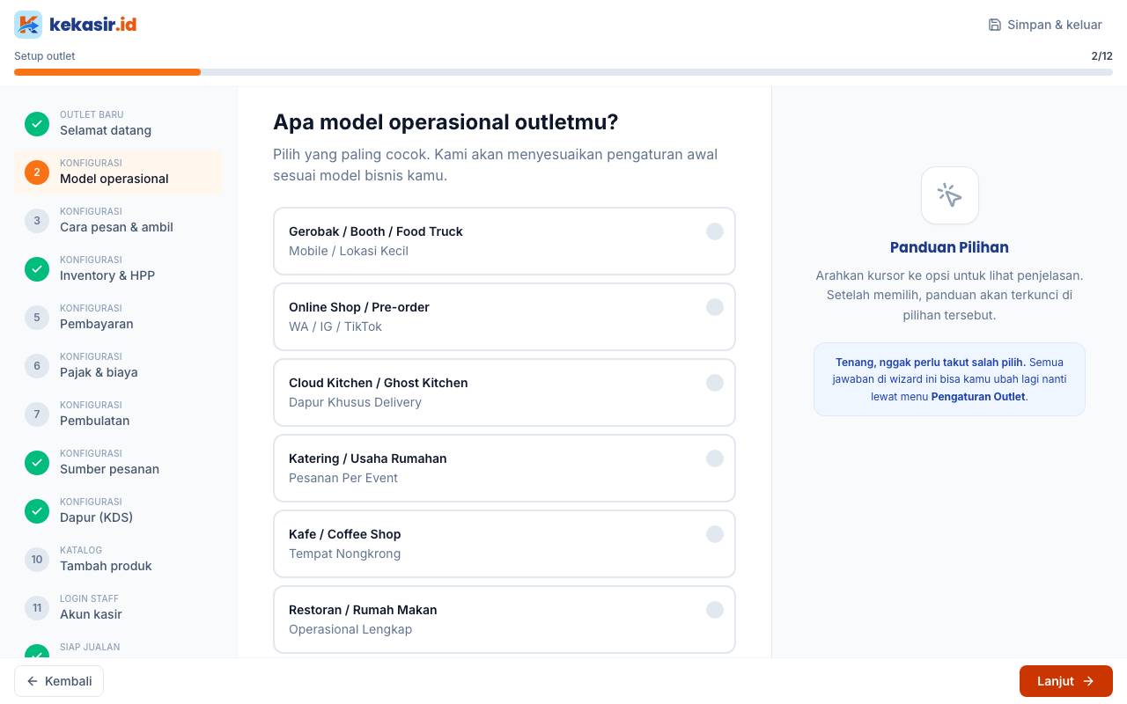Image resolution: width=1127 pixels, height=704 pixels.
Task: Select the Kafe / Coffee Shop radio
Action: [715, 534]
